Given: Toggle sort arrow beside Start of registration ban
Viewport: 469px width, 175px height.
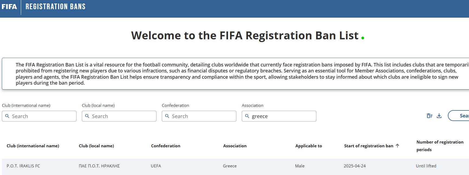Looking at the screenshot, I should [x=397, y=146].
